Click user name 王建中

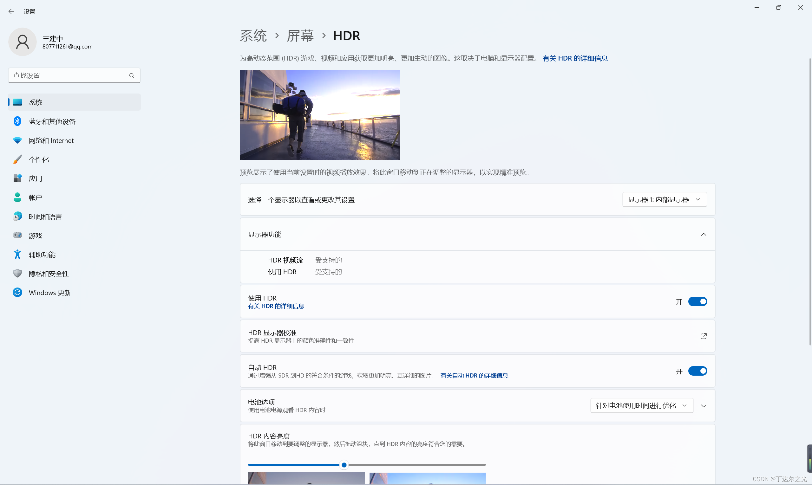coord(53,38)
